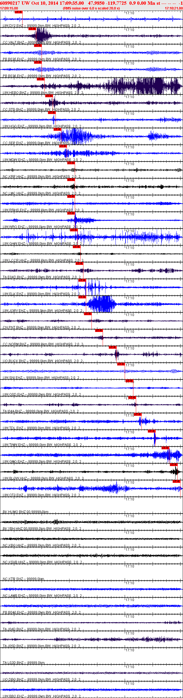Click the pick flag on UW.HOG EHZ trace

click(52, 113)
